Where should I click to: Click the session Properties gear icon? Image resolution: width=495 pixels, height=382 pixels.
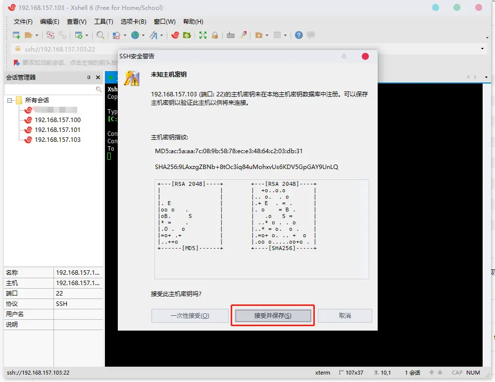coord(79,35)
